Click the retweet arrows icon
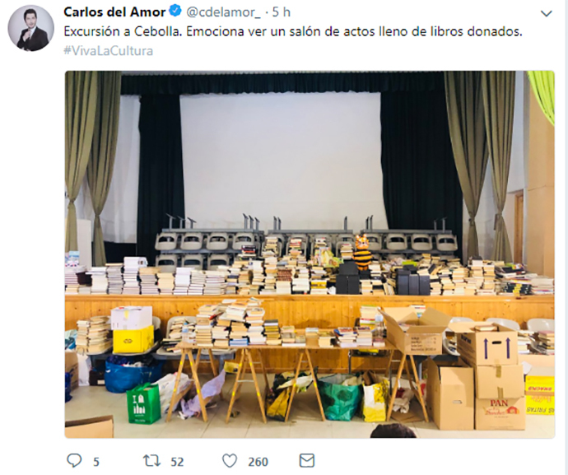 pos(151,461)
